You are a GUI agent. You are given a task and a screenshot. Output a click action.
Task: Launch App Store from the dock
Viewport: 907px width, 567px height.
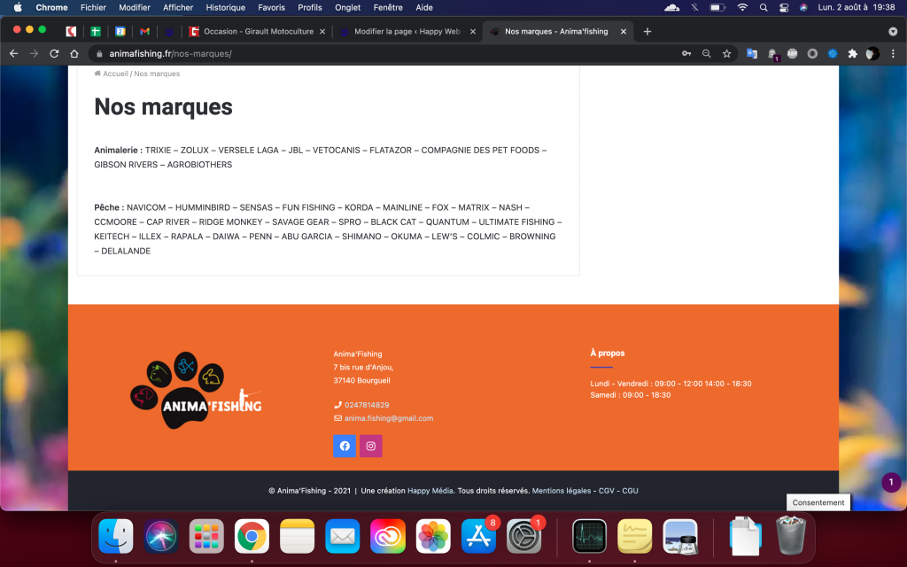pyautogui.click(x=479, y=536)
